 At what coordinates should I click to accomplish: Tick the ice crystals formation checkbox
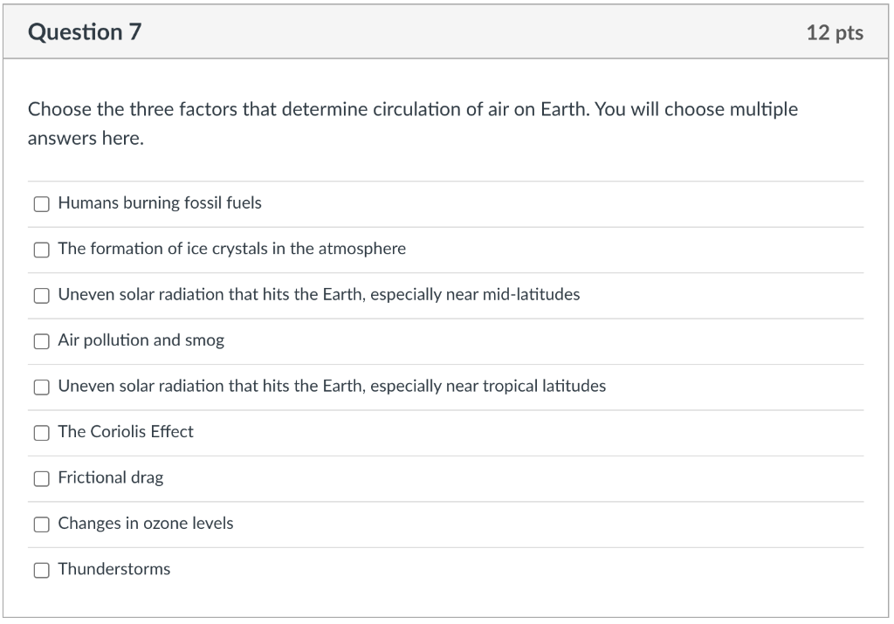pos(41,250)
